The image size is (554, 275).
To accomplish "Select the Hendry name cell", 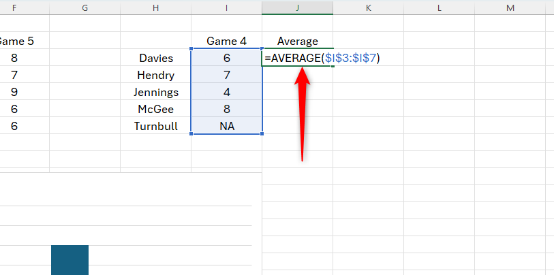I will [x=155, y=75].
